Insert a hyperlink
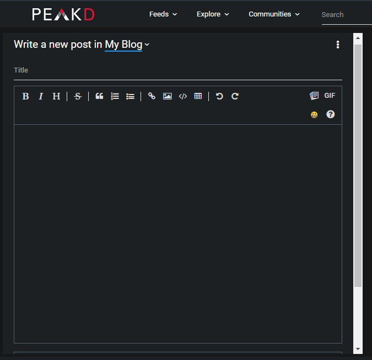This screenshot has width=372, height=360. point(152,96)
